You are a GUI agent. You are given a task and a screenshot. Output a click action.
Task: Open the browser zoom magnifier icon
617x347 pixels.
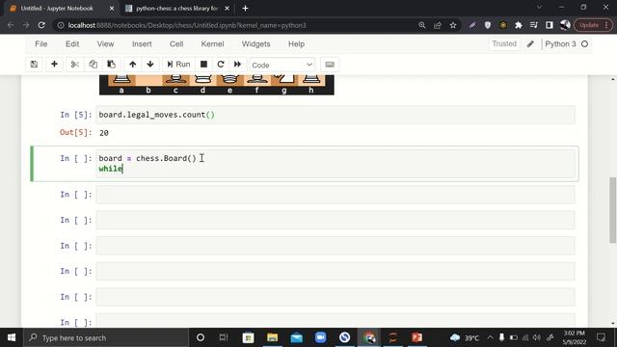[422, 25]
